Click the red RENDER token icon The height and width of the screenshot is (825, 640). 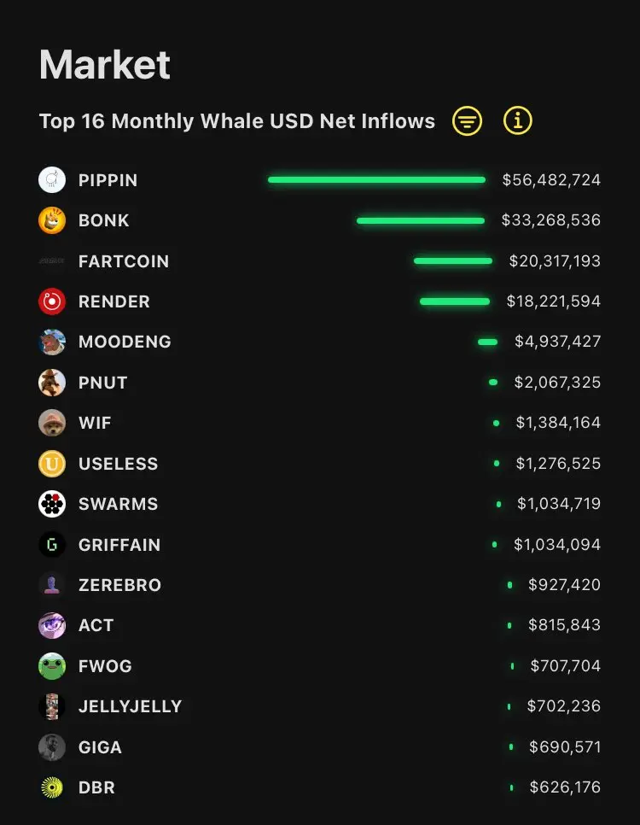pos(52,301)
